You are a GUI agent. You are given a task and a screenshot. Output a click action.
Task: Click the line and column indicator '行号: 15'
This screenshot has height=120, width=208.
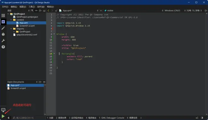[x=194, y=10]
